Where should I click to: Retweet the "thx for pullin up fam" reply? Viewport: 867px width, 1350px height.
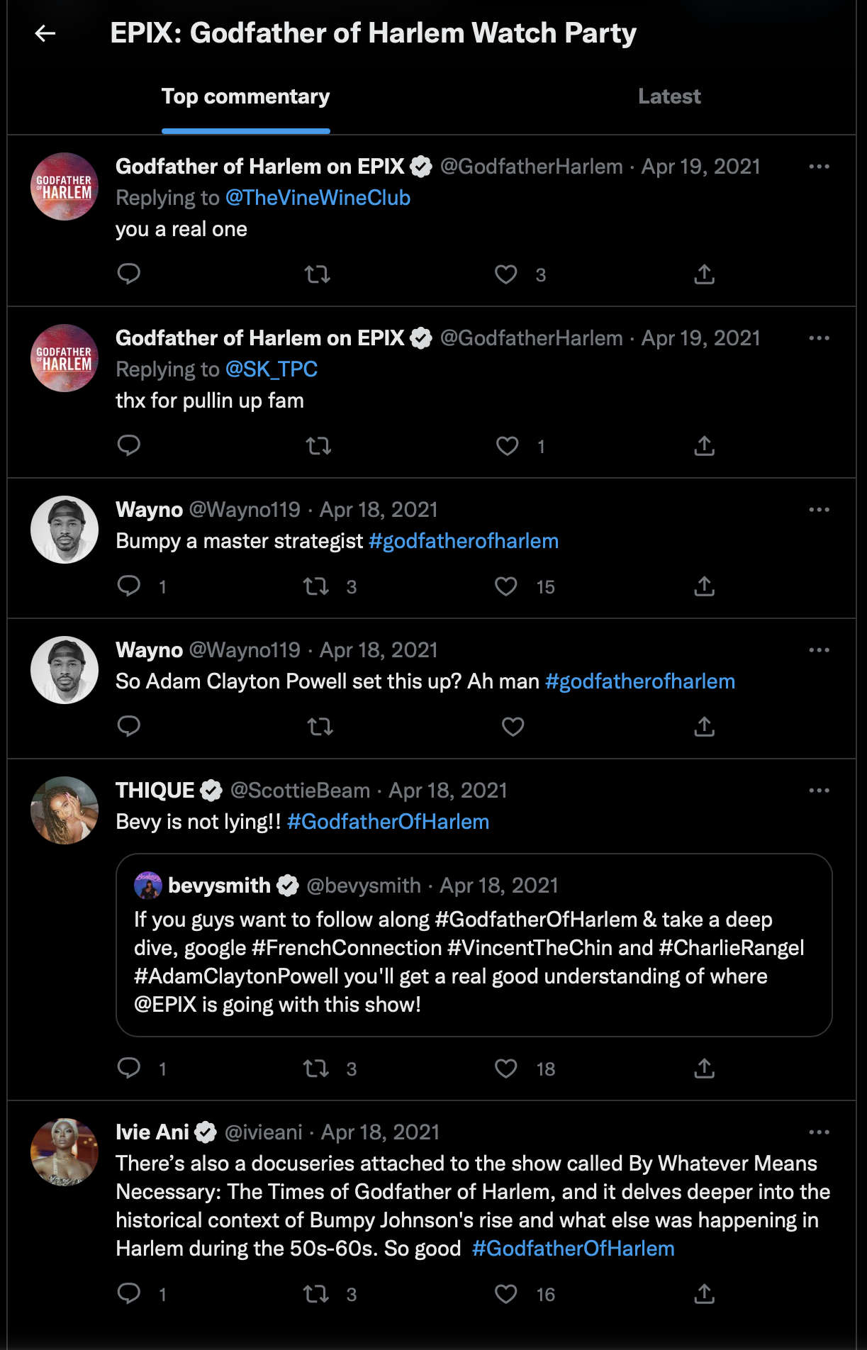pyautogui.click(x=318, y=446)
